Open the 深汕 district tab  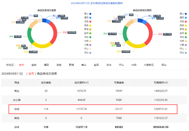(x=164, y=65)
